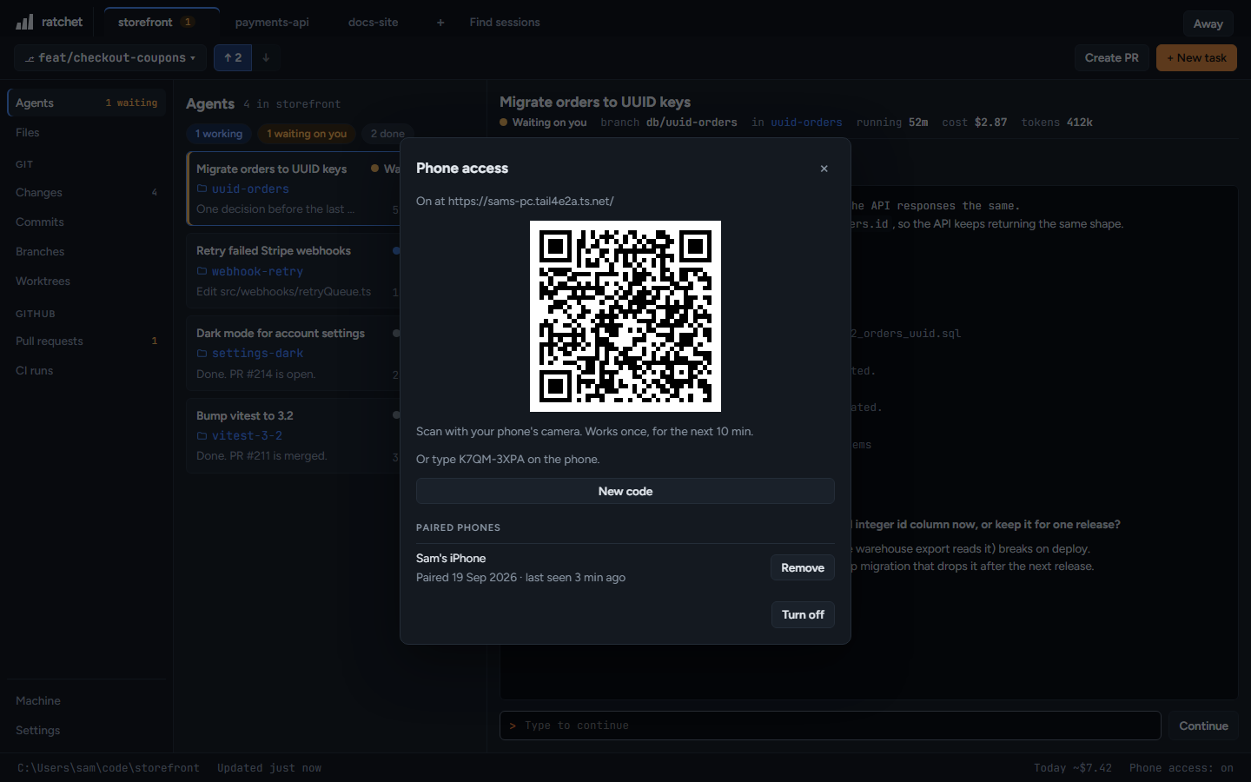Toggle the Away status button

(1208, 23)
